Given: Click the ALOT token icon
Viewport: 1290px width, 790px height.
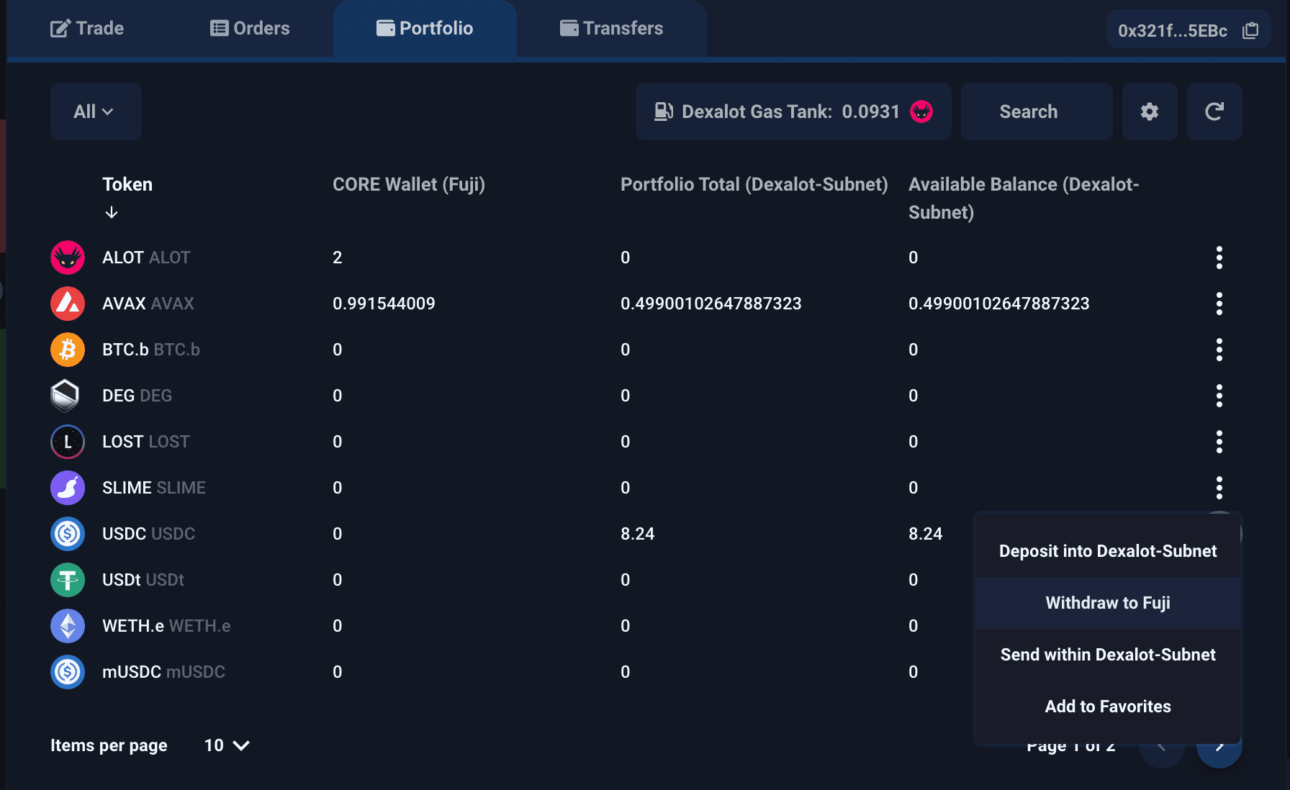Looking at the screenshot, I should pos(68,258).
